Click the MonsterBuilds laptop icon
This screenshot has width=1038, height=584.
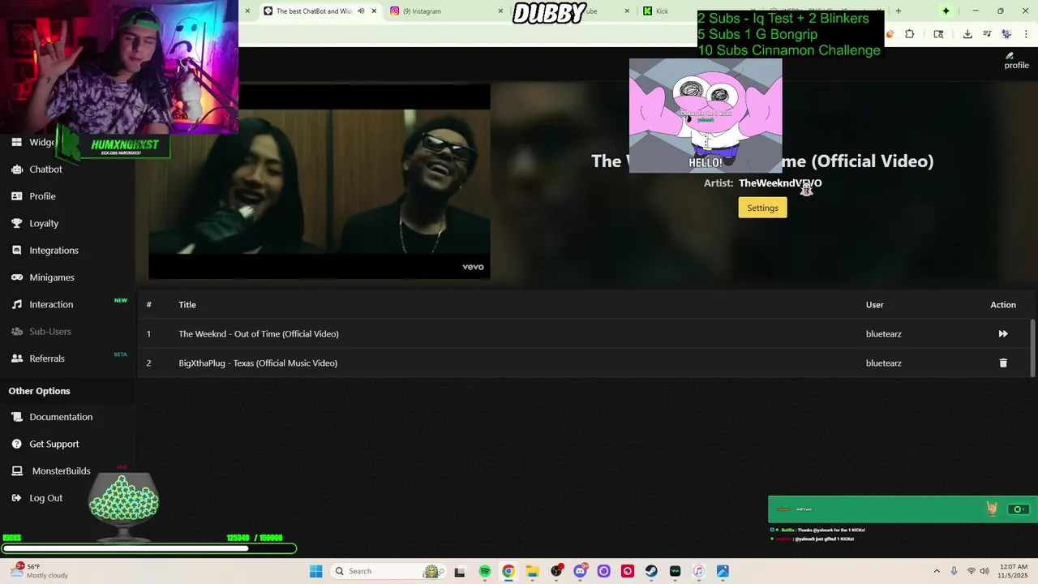[x=16, y=471]
